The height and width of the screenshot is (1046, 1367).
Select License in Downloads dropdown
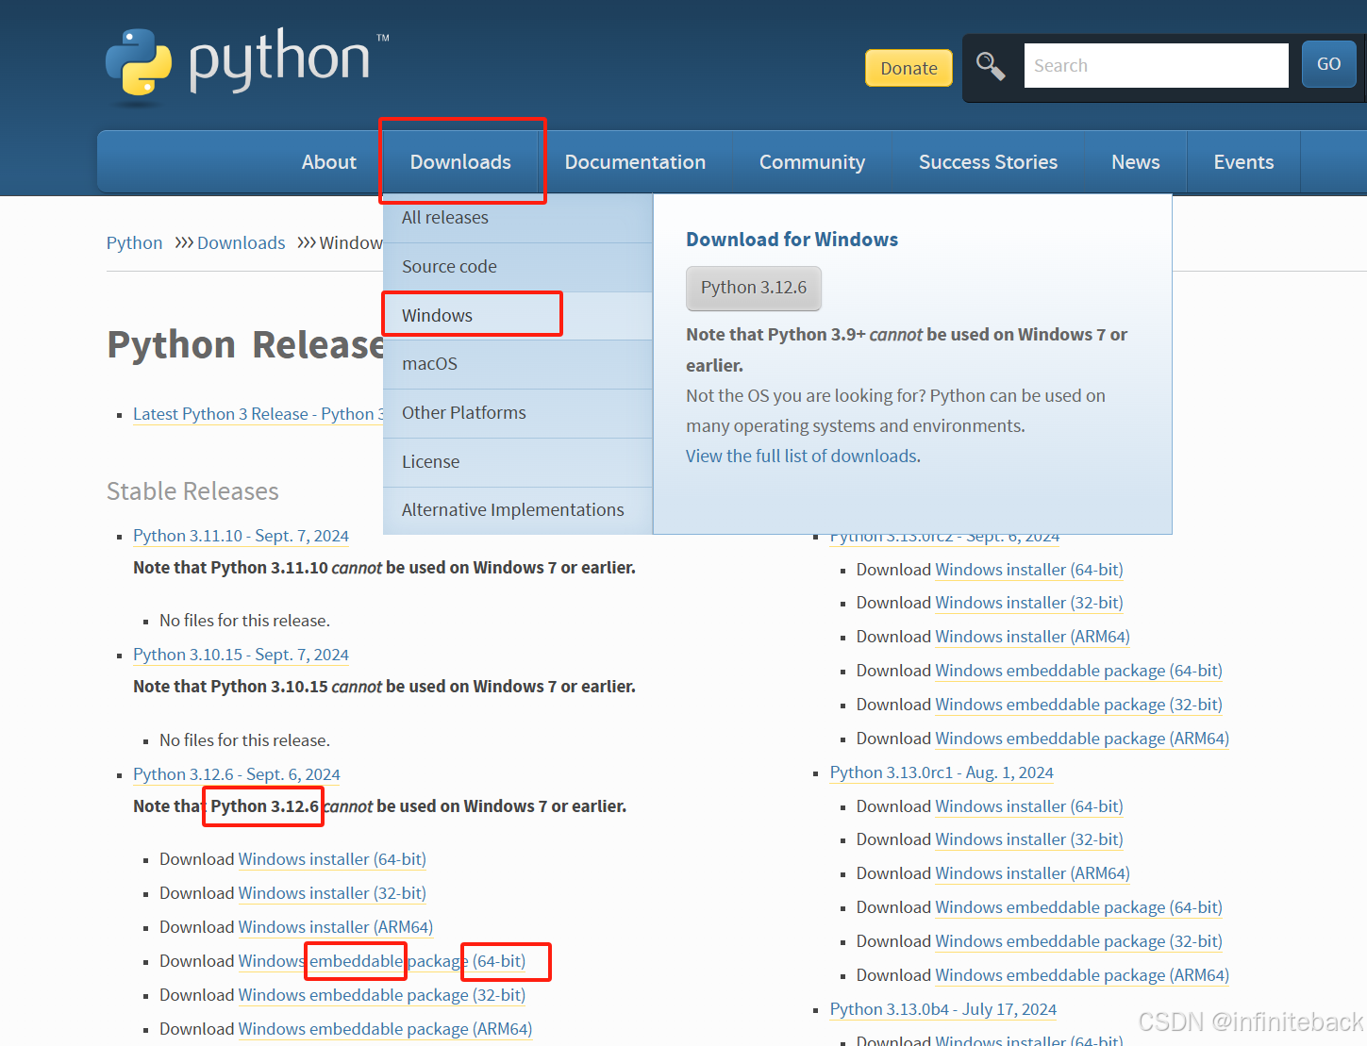tap(518, 462)
